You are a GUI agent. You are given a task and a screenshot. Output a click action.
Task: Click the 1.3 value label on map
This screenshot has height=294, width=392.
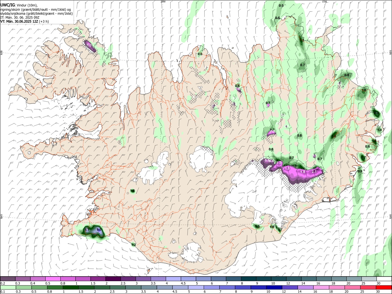click(x=257, y=227)
